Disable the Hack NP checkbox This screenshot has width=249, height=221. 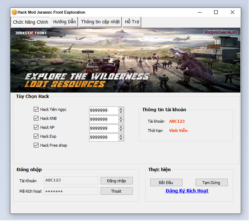tap(36, 127)
